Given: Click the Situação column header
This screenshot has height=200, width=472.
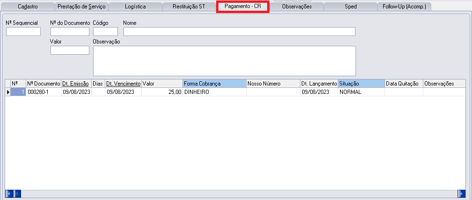Looking at the screenshot, I should 361,84.
